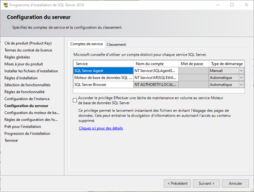The width and height of the screenshot is (254, 192).
Task: Go back with the Précédent button
Action: point(177,184)
